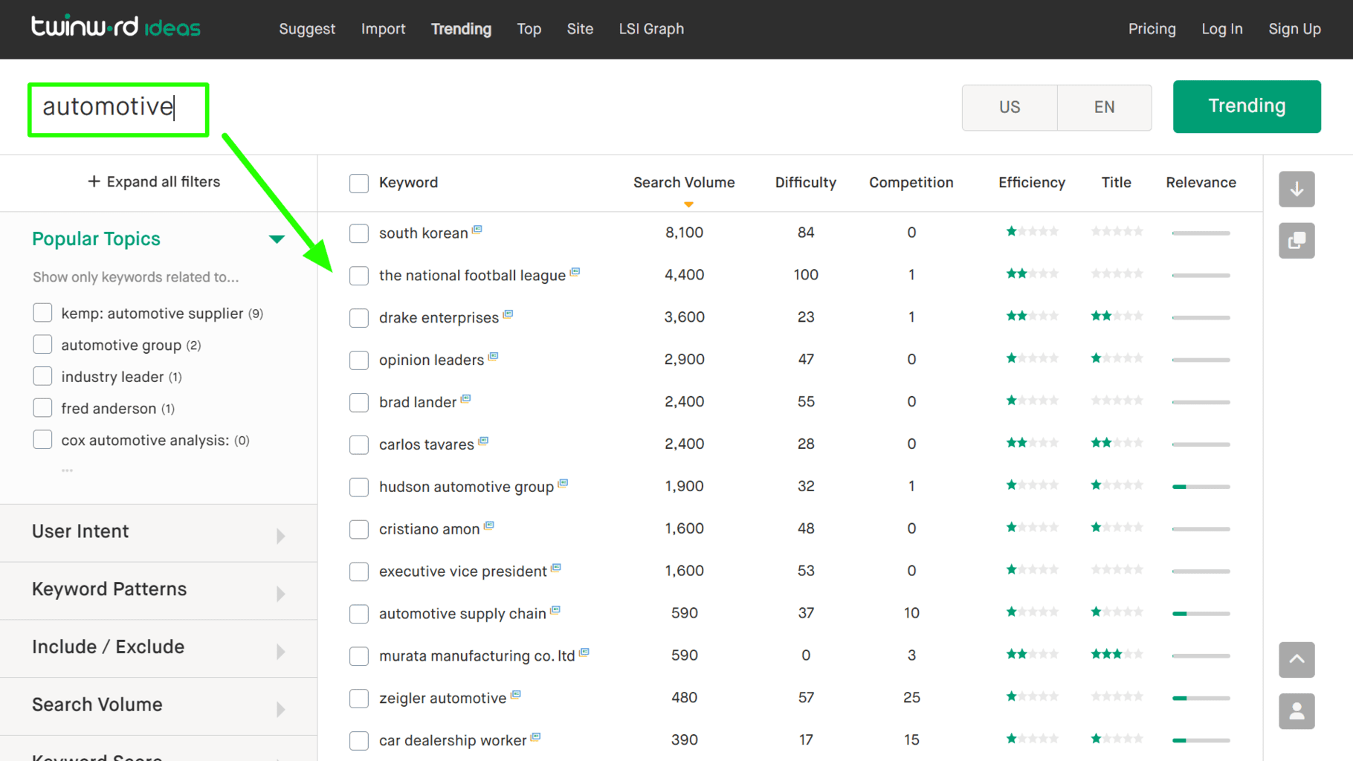The width and height of the screenshot is (1353, 761).
Task: Click the copy keywords icon on the right
Action: (1297, 241)
